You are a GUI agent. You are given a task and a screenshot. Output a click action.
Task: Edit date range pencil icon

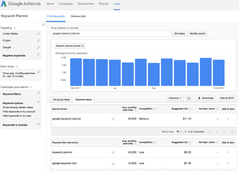tap(38, 72)
